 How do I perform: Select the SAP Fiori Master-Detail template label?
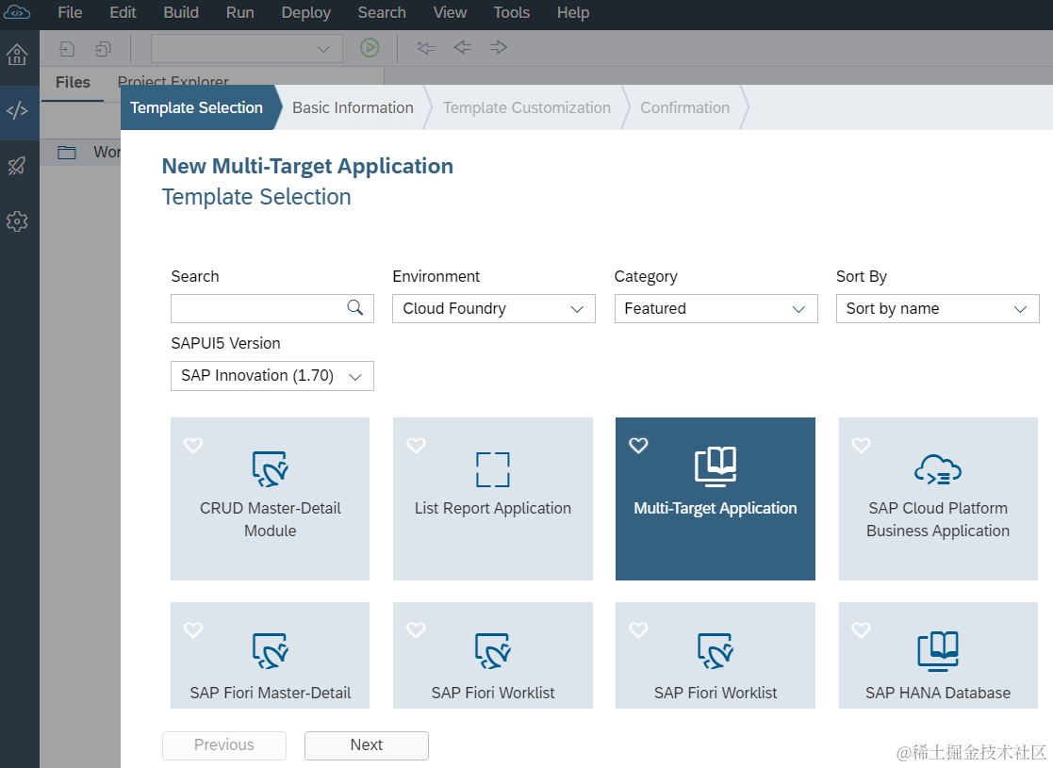[270, 693]
